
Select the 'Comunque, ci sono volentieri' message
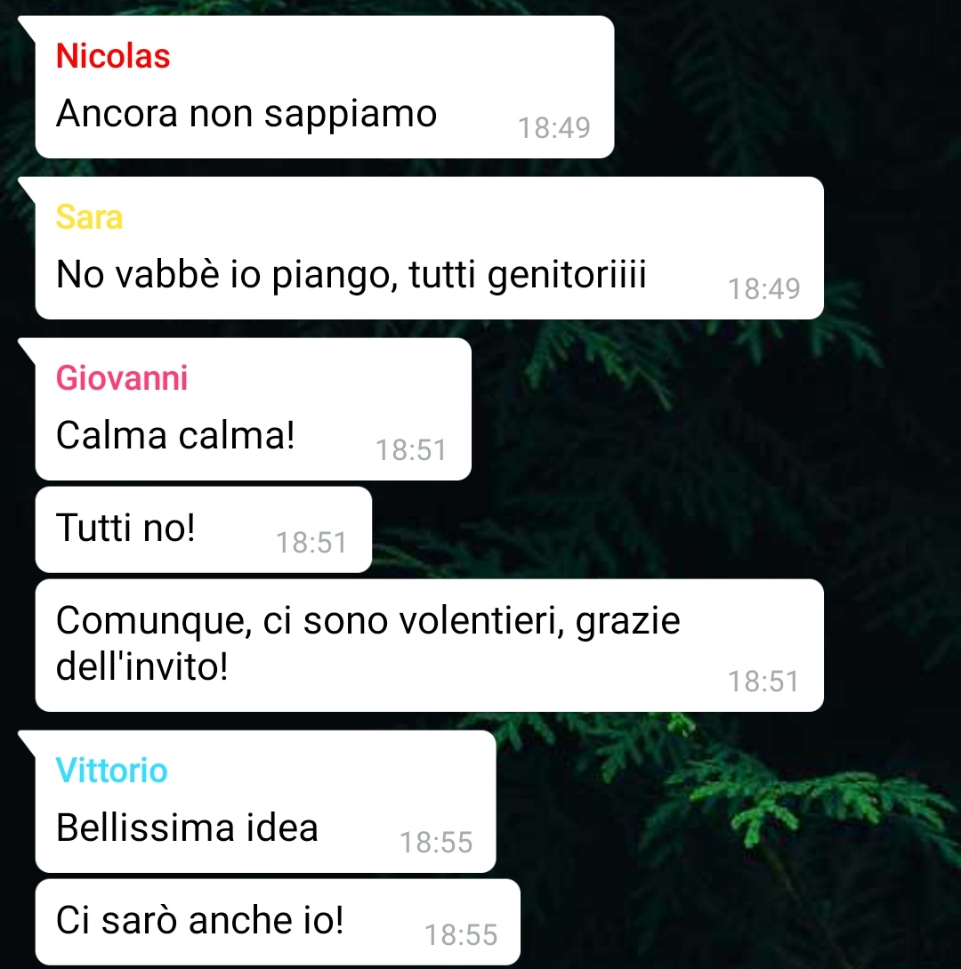pyautogui.click(x=430, y=645)
